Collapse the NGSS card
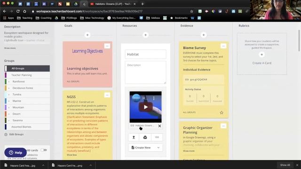Image resolution: width=301 pixels, height=169 pixels. [x=107, y=95]
